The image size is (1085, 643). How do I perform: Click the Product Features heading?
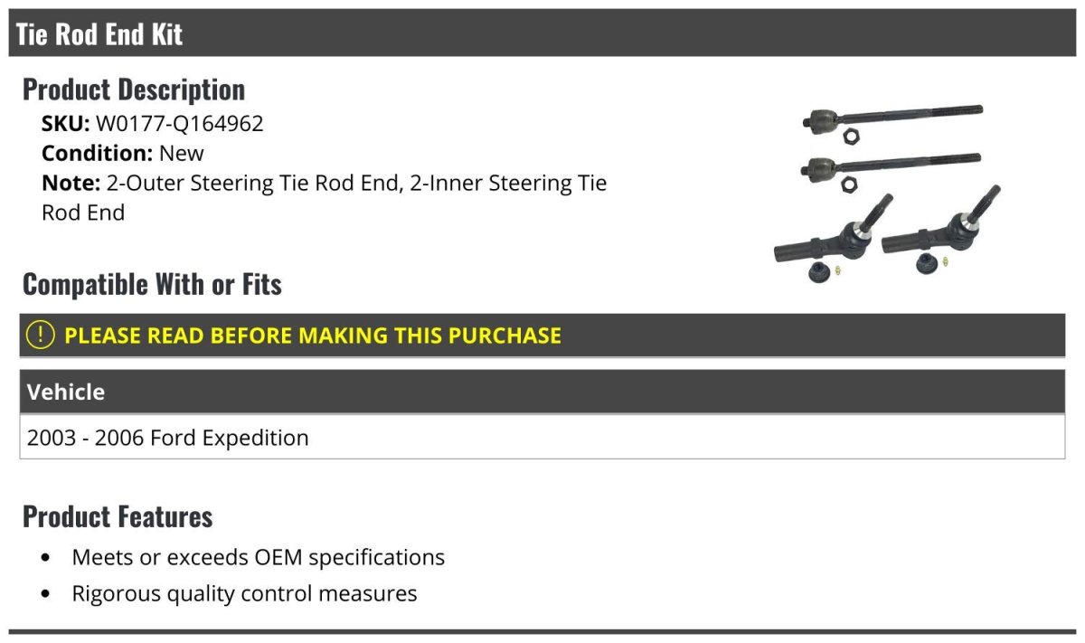pyautogui.click(x=118, y=516)
